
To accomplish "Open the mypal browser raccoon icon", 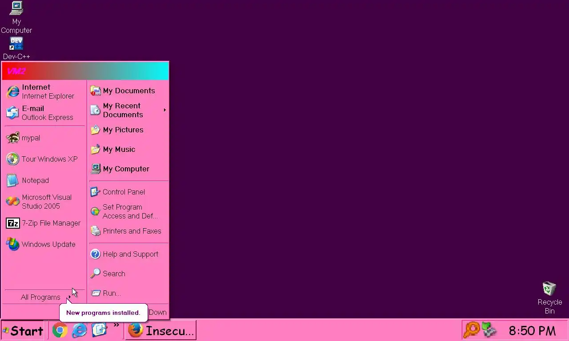I will coord(13,138).
